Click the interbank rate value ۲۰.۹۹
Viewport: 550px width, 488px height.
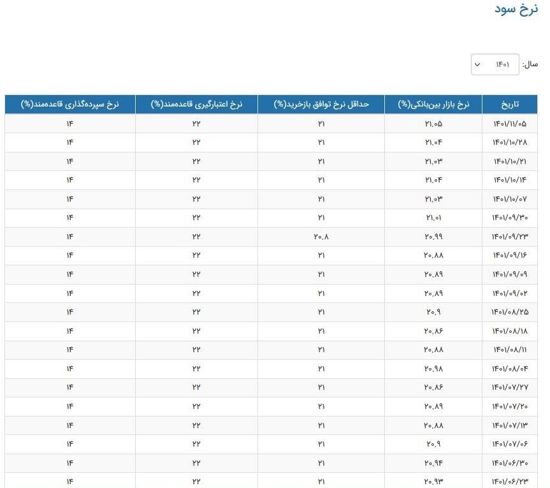point(433,237)
